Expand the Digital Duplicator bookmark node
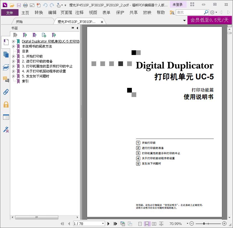233x228 pixels. [13, 41]
